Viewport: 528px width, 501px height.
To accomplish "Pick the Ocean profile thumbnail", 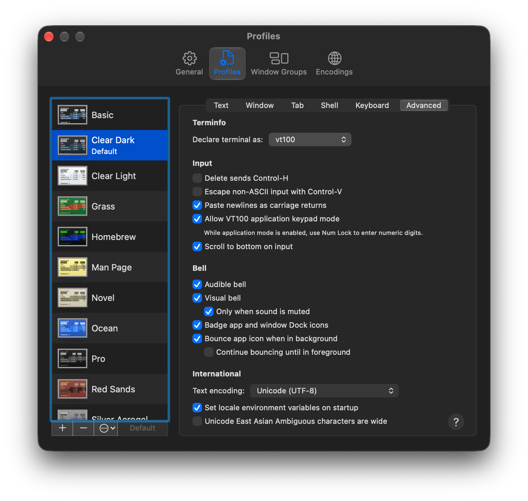I will pos(72,328).
